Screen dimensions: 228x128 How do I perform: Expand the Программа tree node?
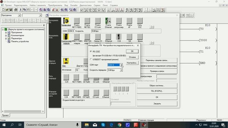point(6,32)
